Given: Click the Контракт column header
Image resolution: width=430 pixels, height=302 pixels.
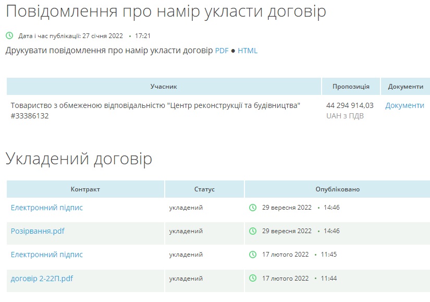Looking at the screenshot, I should (85, 189).
